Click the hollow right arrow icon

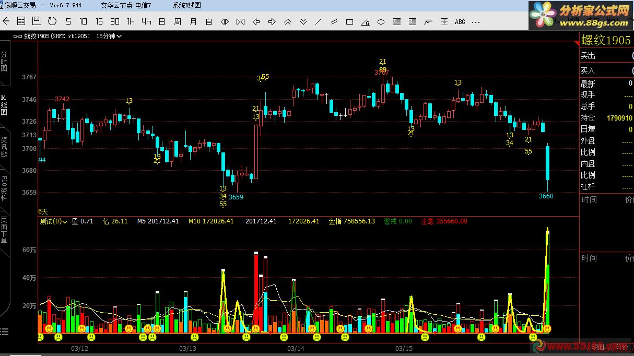pyautogui.click(x=272, y=21)
